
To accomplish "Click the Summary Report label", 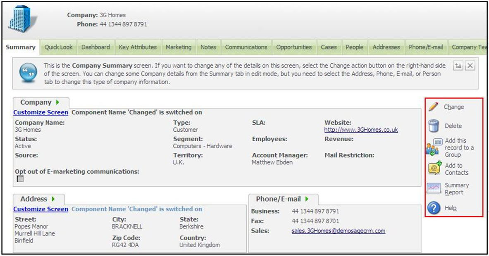I will [457, 189].
